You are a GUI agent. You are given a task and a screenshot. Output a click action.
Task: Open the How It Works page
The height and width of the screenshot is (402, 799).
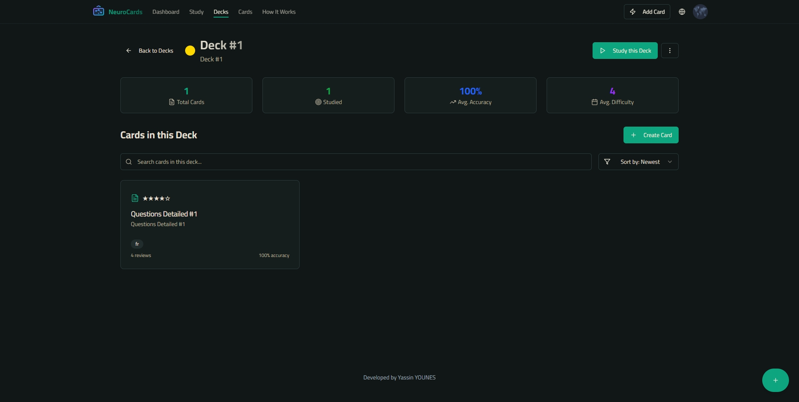click(x=279, y=12)
